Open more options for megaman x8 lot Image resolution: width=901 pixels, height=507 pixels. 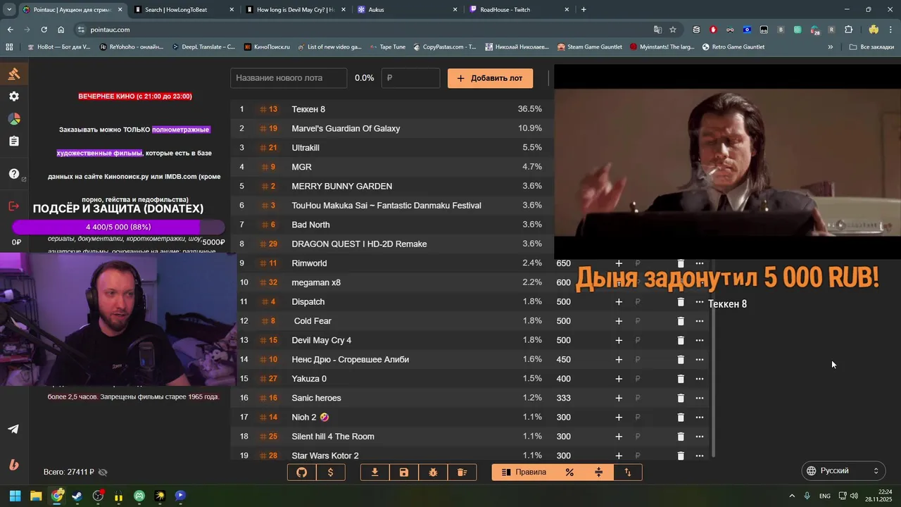[700, 282]
